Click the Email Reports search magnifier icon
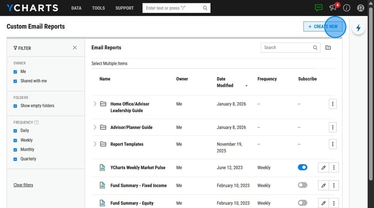 click(x=315, y=47)
